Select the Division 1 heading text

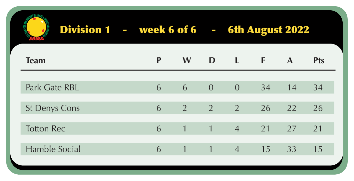85,30
